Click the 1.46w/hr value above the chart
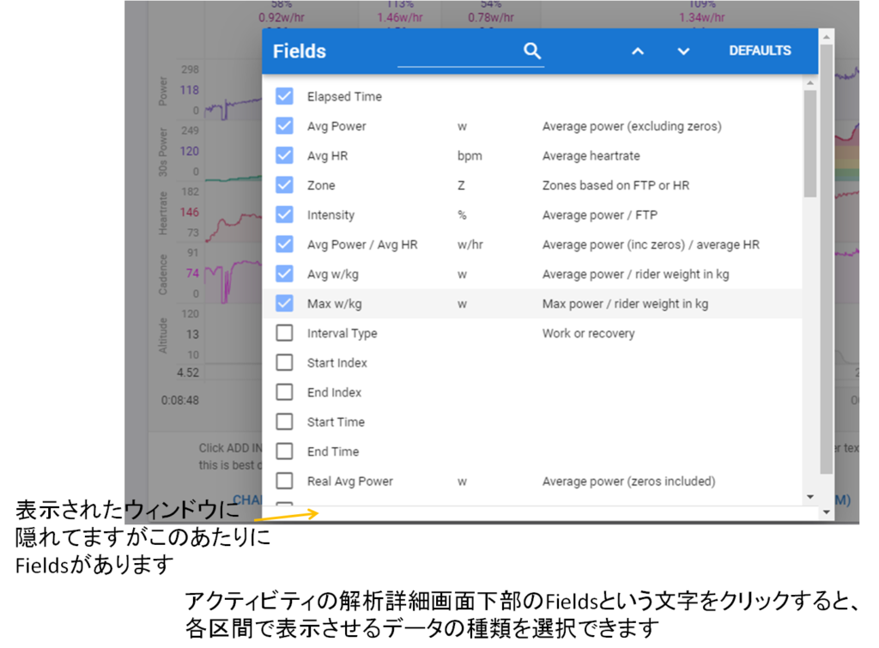Viewport: 879px width, 648px height. pyautogui.click(x=400, y=17)
